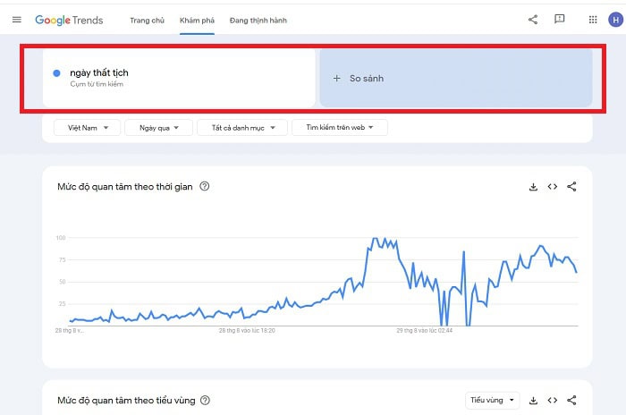Click the ngày thất tịch search term field
Viewport: 626px width, 415px height.
[179, 78]
